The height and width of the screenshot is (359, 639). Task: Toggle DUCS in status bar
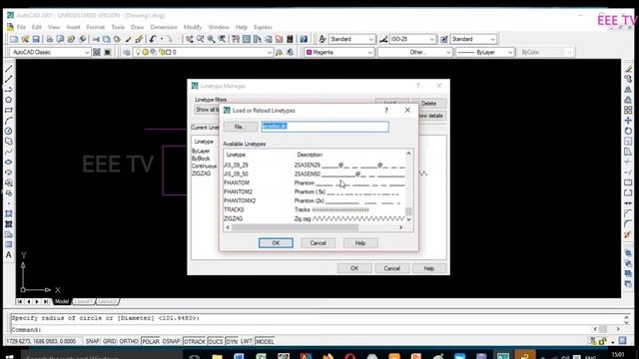[216, 341]
